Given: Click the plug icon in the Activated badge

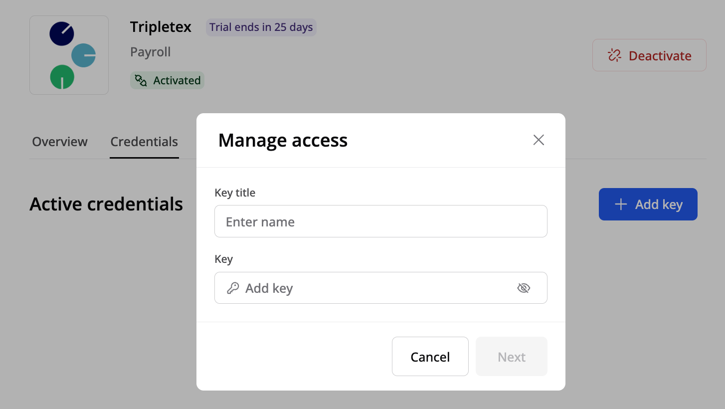Looking at the screenshot, I should click(x=141, y=81).
